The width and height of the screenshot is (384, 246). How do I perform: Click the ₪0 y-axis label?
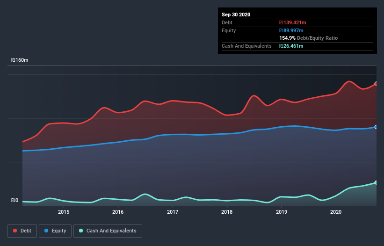(14, 200)
